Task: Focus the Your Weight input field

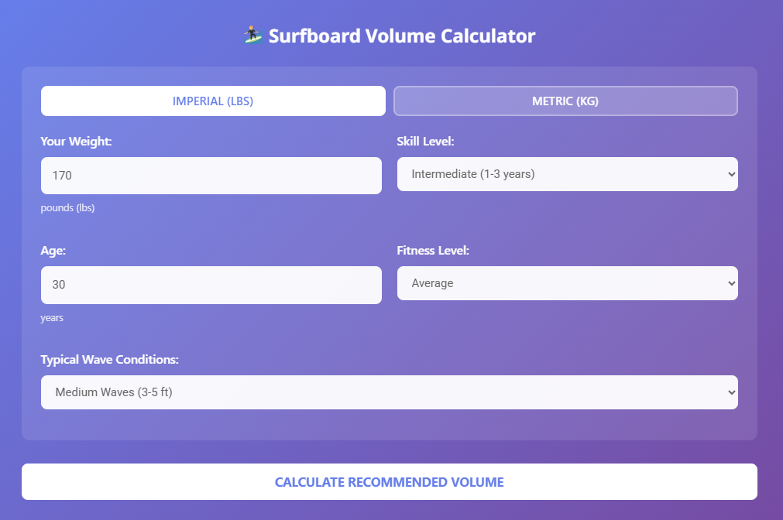Action: [x=211, y=176]
